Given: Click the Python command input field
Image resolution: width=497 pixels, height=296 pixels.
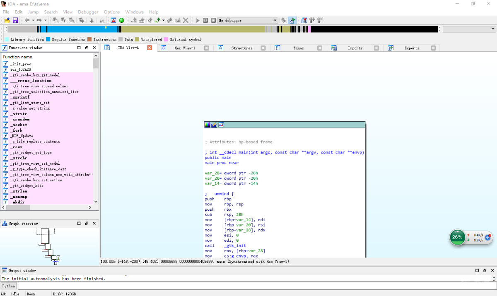Looking at the screenshot, I should (x=248, y=286).
